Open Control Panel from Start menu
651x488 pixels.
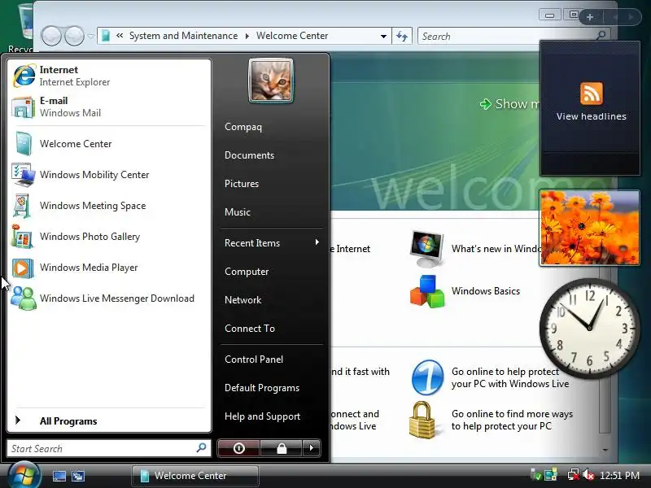click(x=254, y=359)
